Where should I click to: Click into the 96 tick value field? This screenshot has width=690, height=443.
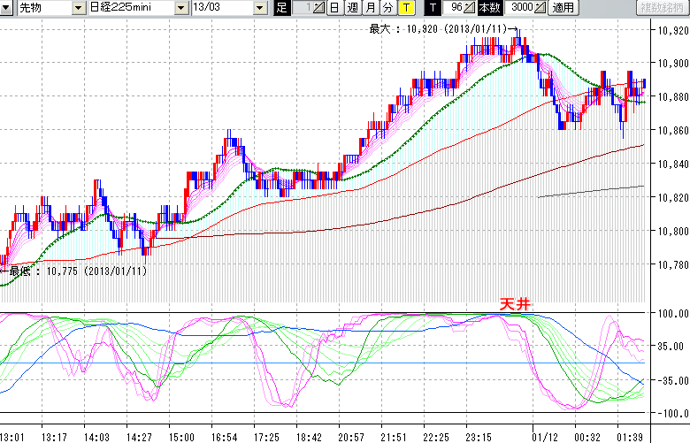coord(455,8)
